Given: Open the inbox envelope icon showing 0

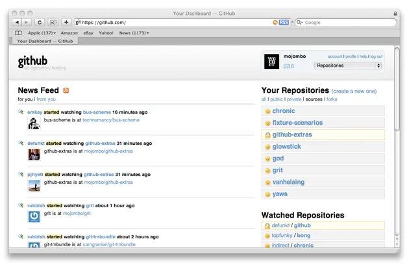Looking at the screenshot, I should click(x=286, y=66).
